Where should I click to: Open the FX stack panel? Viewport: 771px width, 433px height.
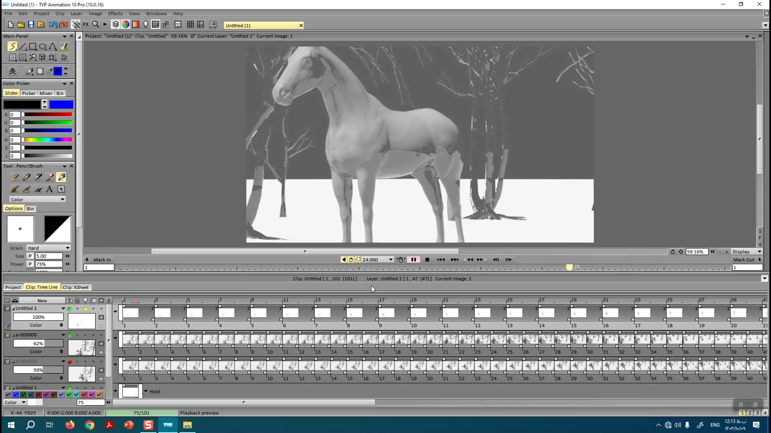86,24
